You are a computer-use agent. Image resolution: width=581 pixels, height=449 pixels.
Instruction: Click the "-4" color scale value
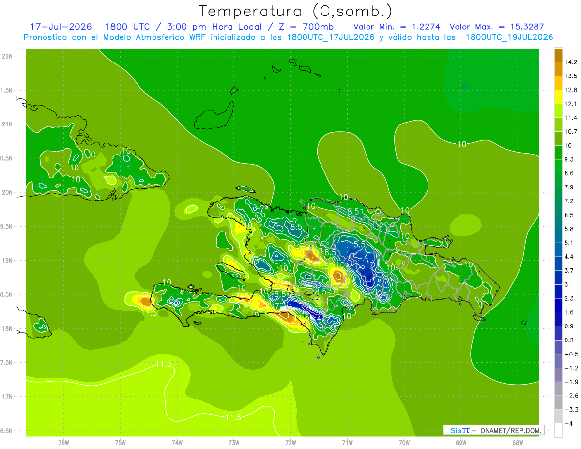point(568,424)
